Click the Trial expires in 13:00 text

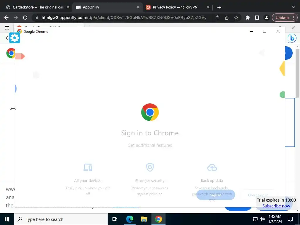[276, 200]
